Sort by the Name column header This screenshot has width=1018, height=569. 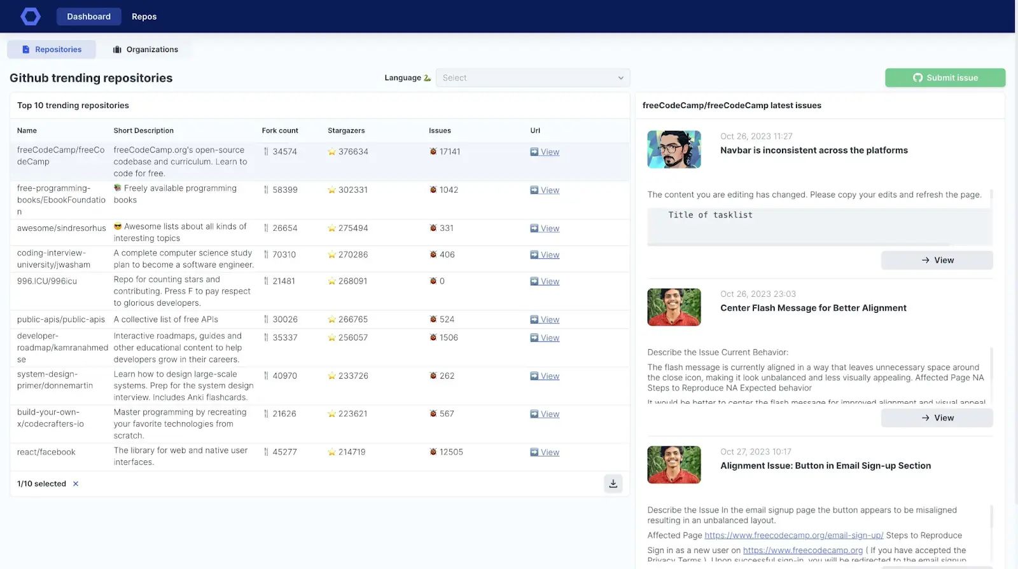(27, 131)
